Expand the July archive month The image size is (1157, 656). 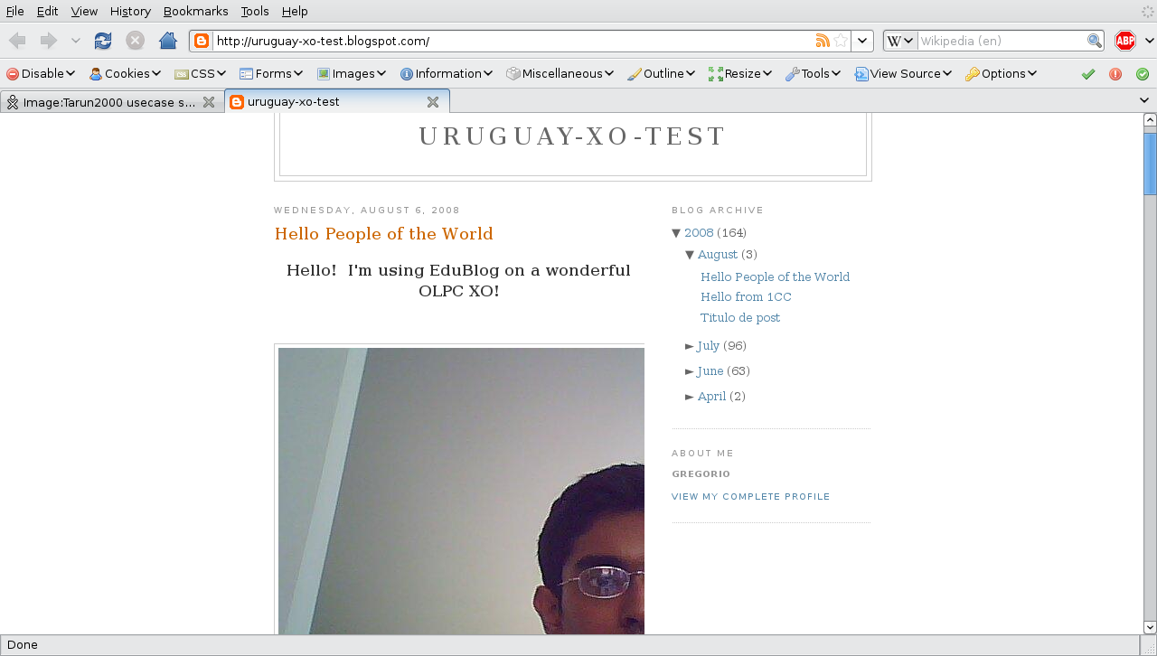click(x=690, y=346)
